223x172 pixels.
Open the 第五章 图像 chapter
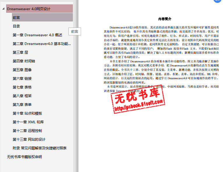[x=22, y=70]
